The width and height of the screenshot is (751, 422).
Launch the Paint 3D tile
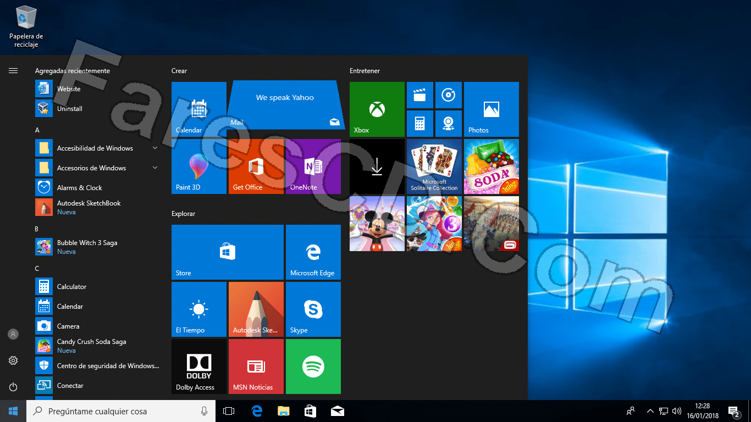coord(198,166)
